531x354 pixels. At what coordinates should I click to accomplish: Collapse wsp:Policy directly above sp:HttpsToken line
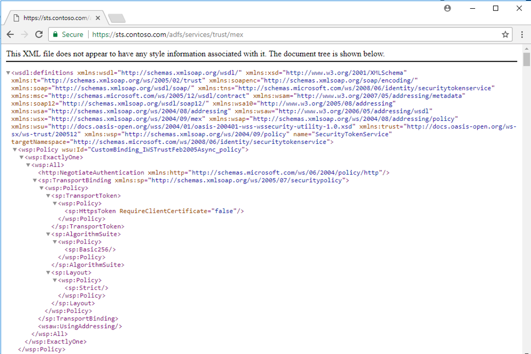tap(55, 204)
